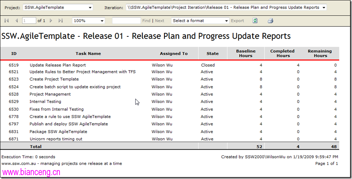Select the Remaining Hours column header
Viewport: 352px width, 179px height.
point(320,53)
